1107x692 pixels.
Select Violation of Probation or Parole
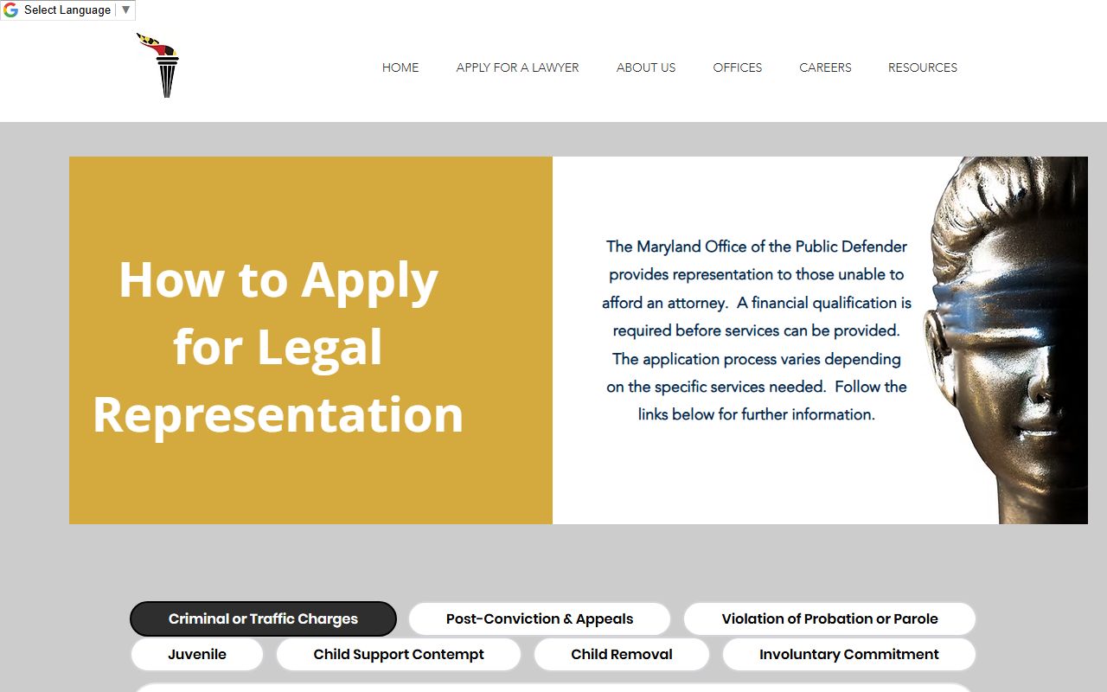pyautogui.click(x=829, y=619)
